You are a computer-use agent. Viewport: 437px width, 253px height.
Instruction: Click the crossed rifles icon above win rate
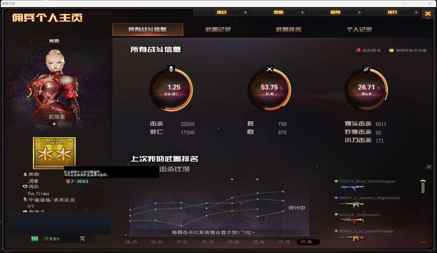[x=269, y=69]
